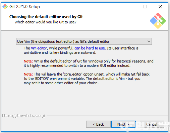170x133 pixels.
Task: Open the 'Use Vim' default editor combo box
Action: click(x=84, y=41)
